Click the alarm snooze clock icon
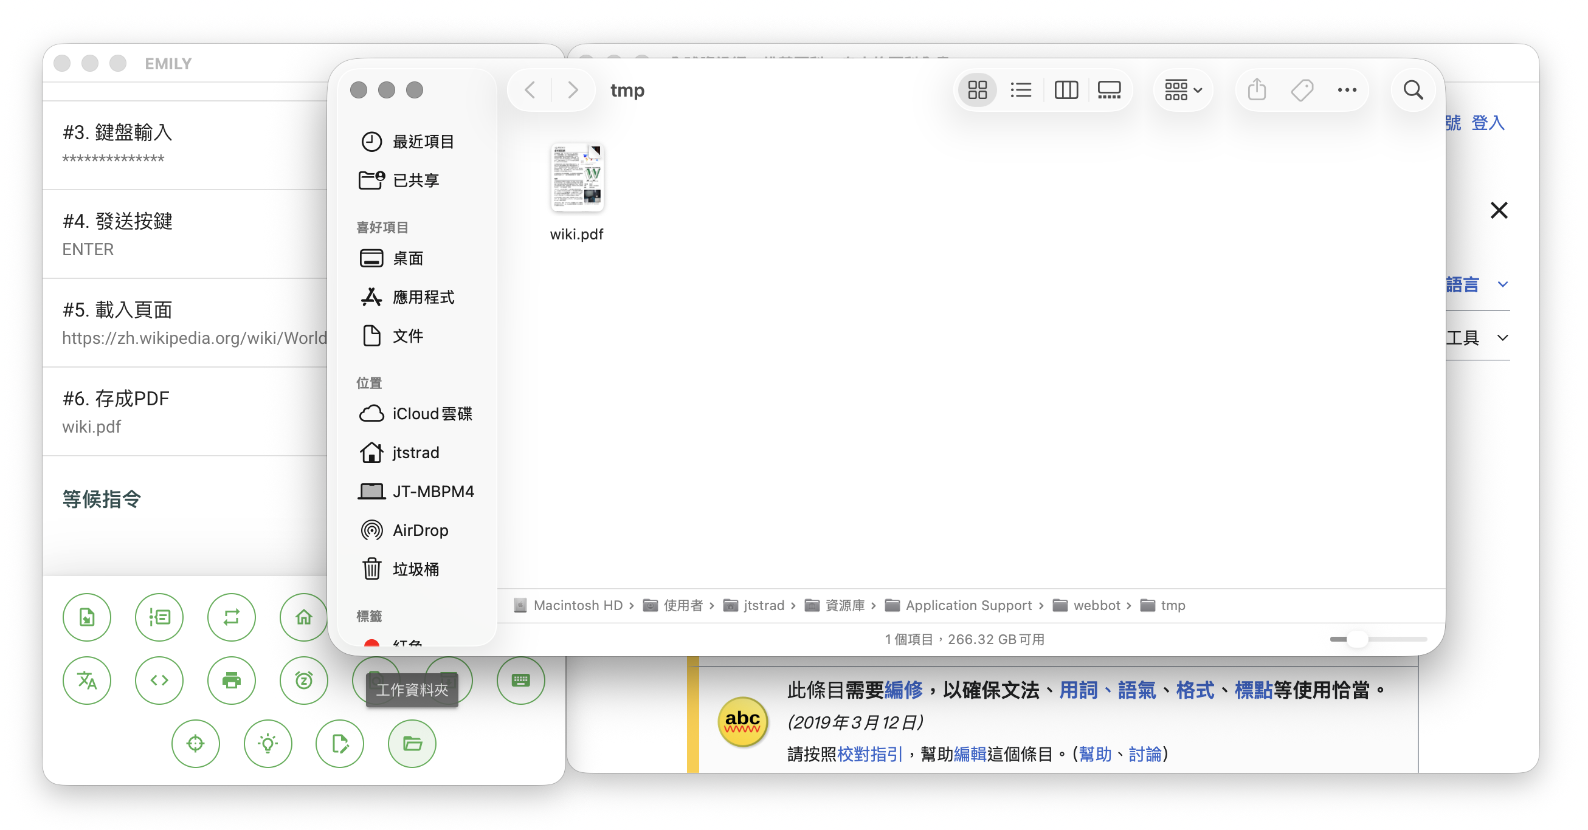Image resolution: width=1588 pixels, height=830 pixels. click(x=303, y=681)
